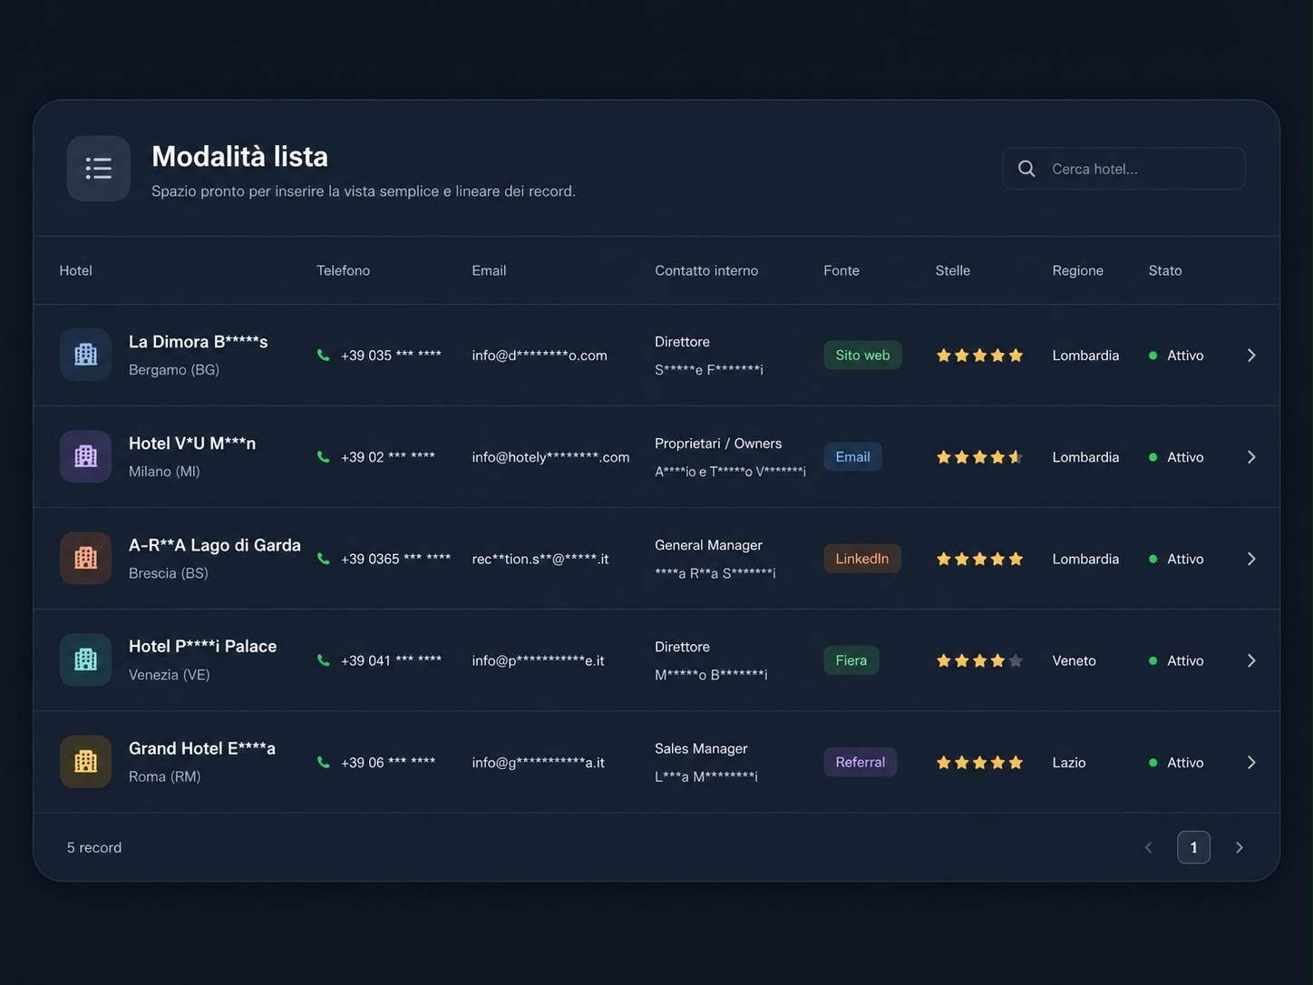Image resolution: width=1313 pixels, height=985 pixels.
Task: Click the Sales Manager contact label
Action: click(701, 748)
